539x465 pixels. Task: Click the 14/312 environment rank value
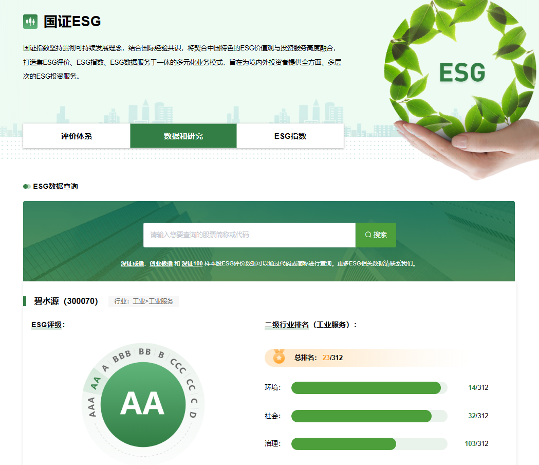(478, 387)
